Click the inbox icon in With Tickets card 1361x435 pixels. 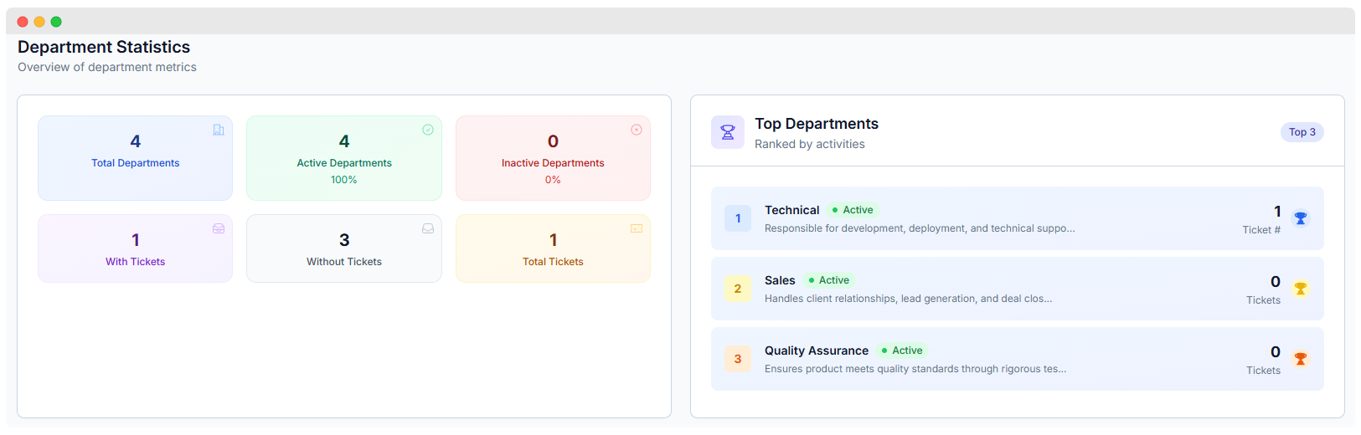tap(219, 228)
